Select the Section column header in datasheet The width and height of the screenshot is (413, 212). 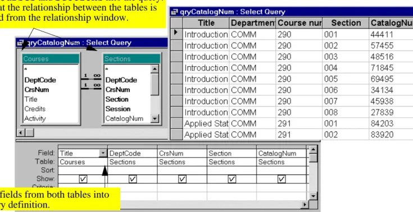[346, 23]
